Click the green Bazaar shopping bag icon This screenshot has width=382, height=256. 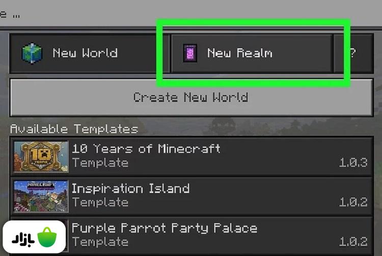47,237
